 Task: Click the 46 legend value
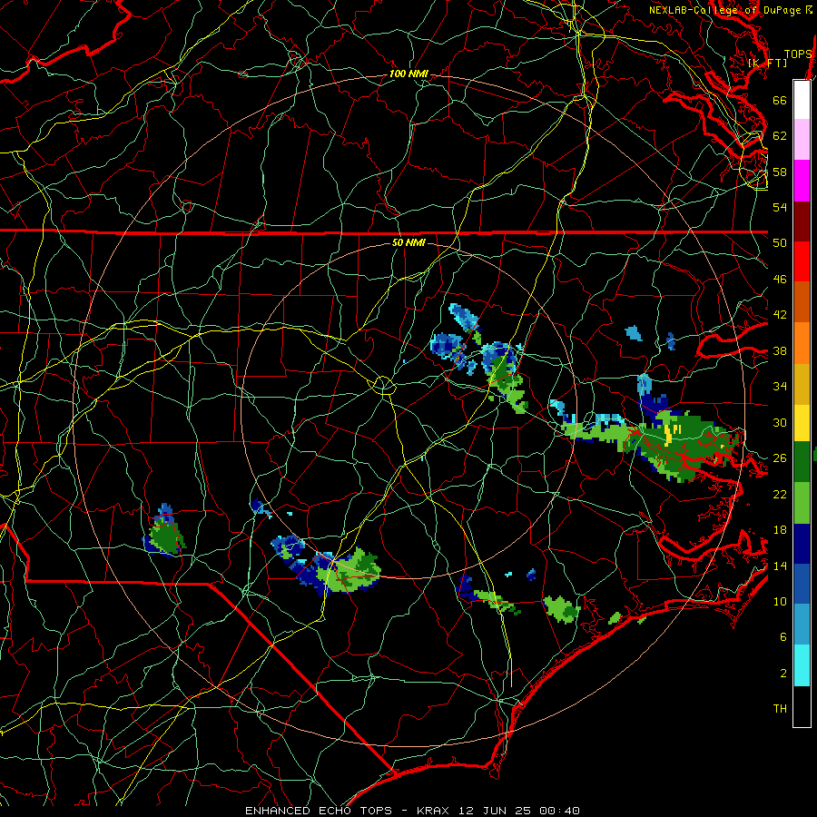(780, 279)
